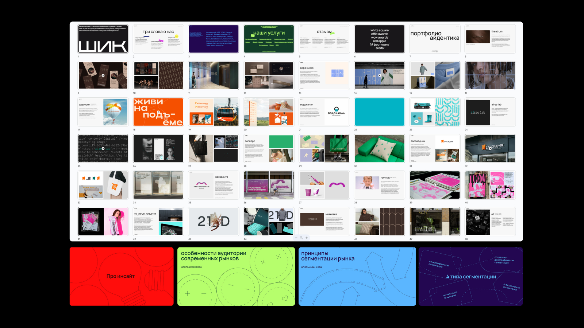Screen dimensions: 584x328
Task: Open slide 16 woman's face close-up
Action: pos(490,75)
